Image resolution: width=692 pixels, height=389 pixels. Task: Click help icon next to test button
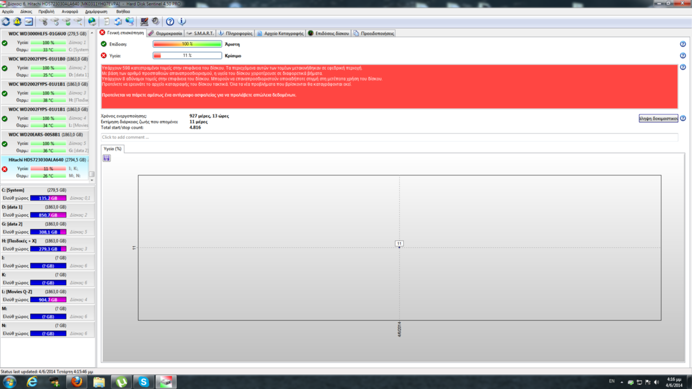(683, 118)
